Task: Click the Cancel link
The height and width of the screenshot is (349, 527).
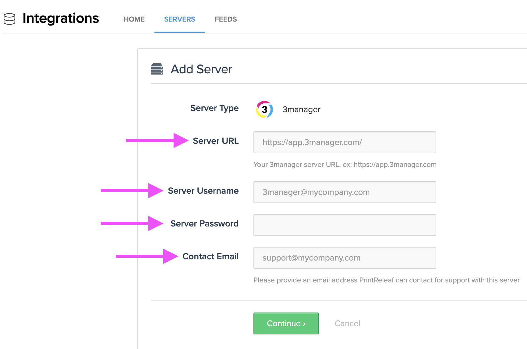Action: (347, 323)
